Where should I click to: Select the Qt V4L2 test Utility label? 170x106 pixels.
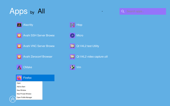click(x=88, y=46)
